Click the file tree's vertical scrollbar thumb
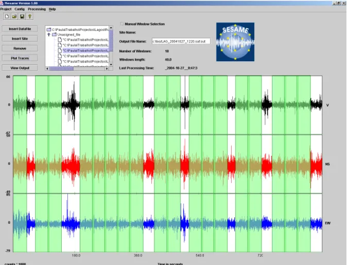 pos(111,41)
